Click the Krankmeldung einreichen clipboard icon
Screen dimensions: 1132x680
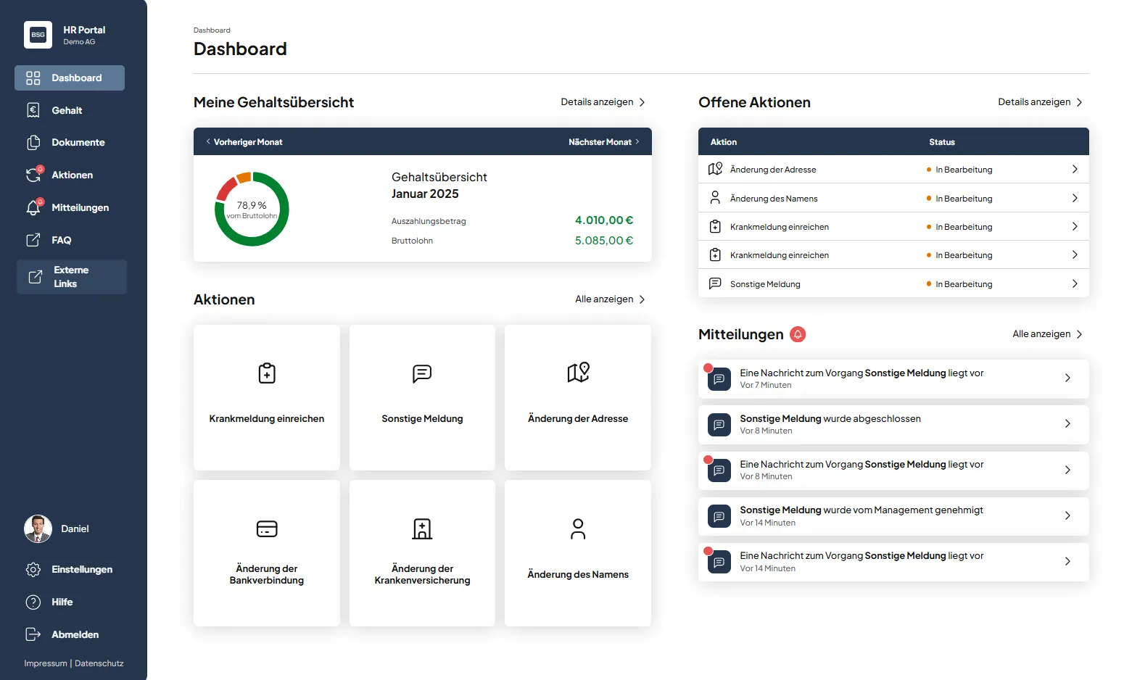[267, 373]
